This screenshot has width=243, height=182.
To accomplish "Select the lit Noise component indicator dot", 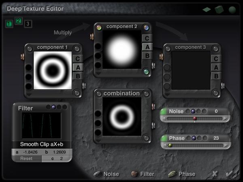I will [193, 111].
